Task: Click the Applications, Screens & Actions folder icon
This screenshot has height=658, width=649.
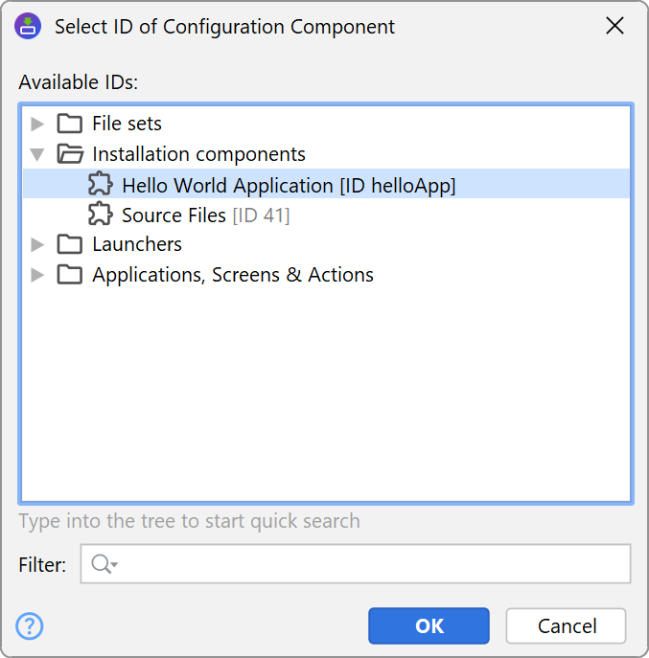Action: tap(69, 275)
